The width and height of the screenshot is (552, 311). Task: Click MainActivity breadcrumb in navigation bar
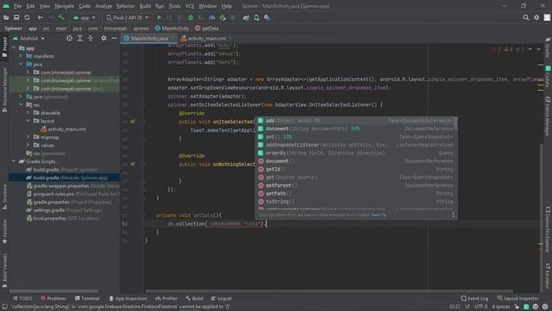(x=172, y=29)
